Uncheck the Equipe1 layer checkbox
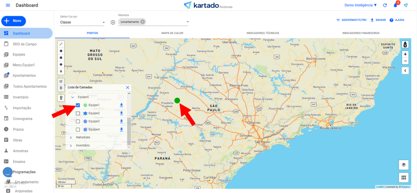Viewport: 417px width, 193px height. point(78,105)
